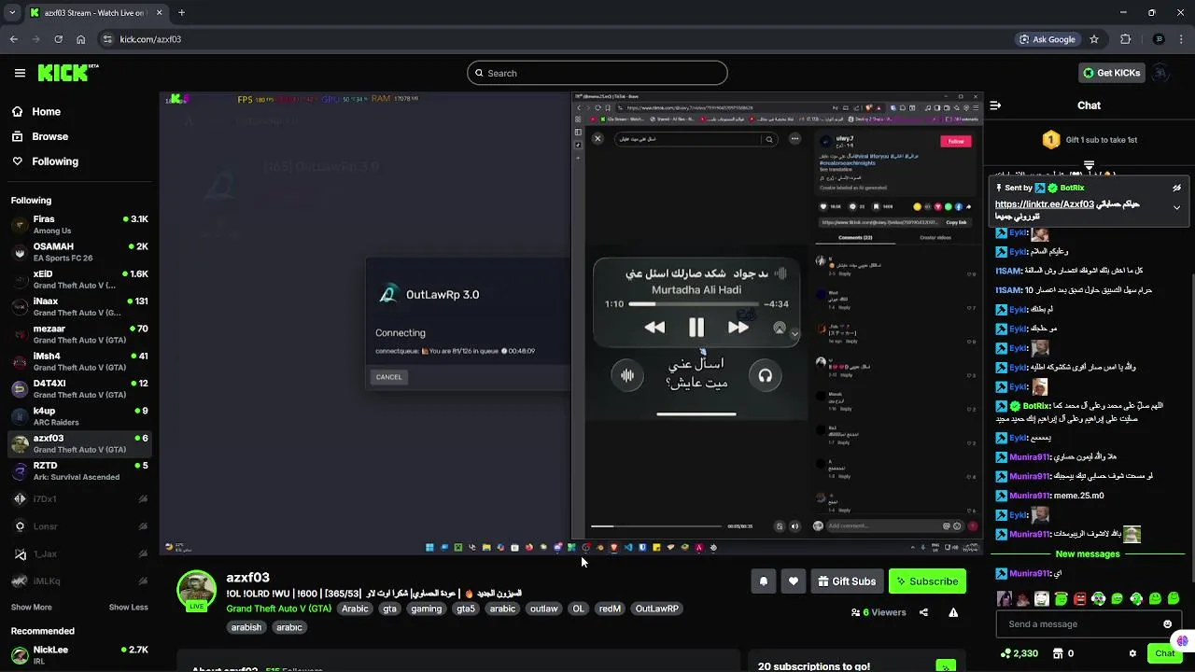The height and width of the screenshot is (672, 1195).
Task: Open tab search dropdown arrow
Action: [10, 13]
